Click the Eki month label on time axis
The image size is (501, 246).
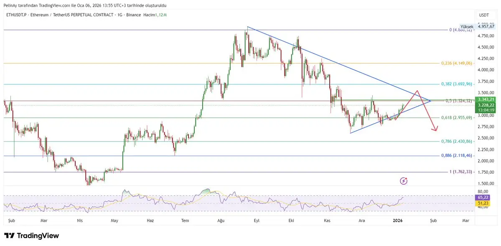click(291, 221)
